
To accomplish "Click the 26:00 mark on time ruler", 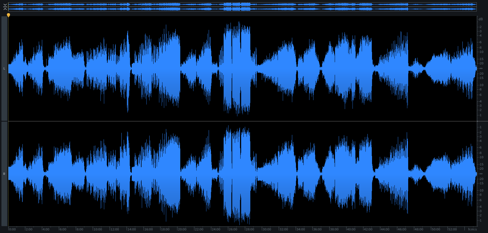I will coord(233,229).
